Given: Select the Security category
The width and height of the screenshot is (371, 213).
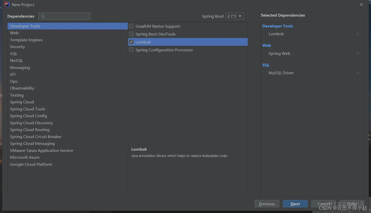Looking at the screenshot, I should [x=68, y=47].
